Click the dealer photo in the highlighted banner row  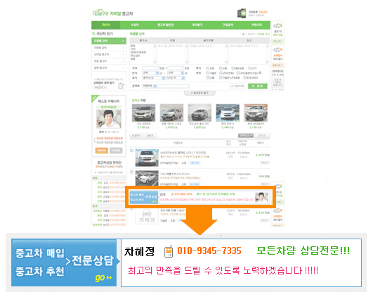[x=262, y=197]
